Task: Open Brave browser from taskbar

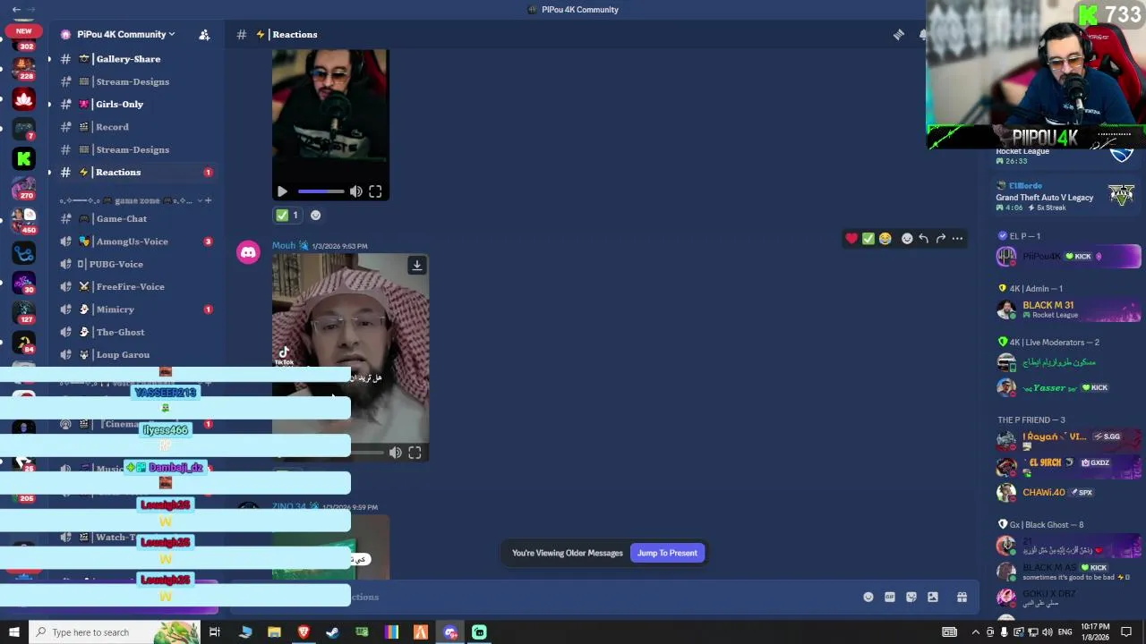Action: (x=304, y=632)
